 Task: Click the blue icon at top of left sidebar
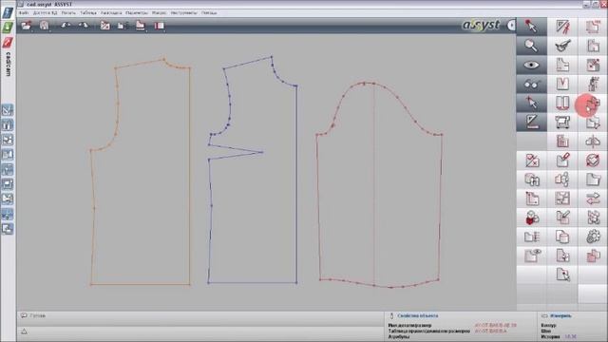click(8, 12)
